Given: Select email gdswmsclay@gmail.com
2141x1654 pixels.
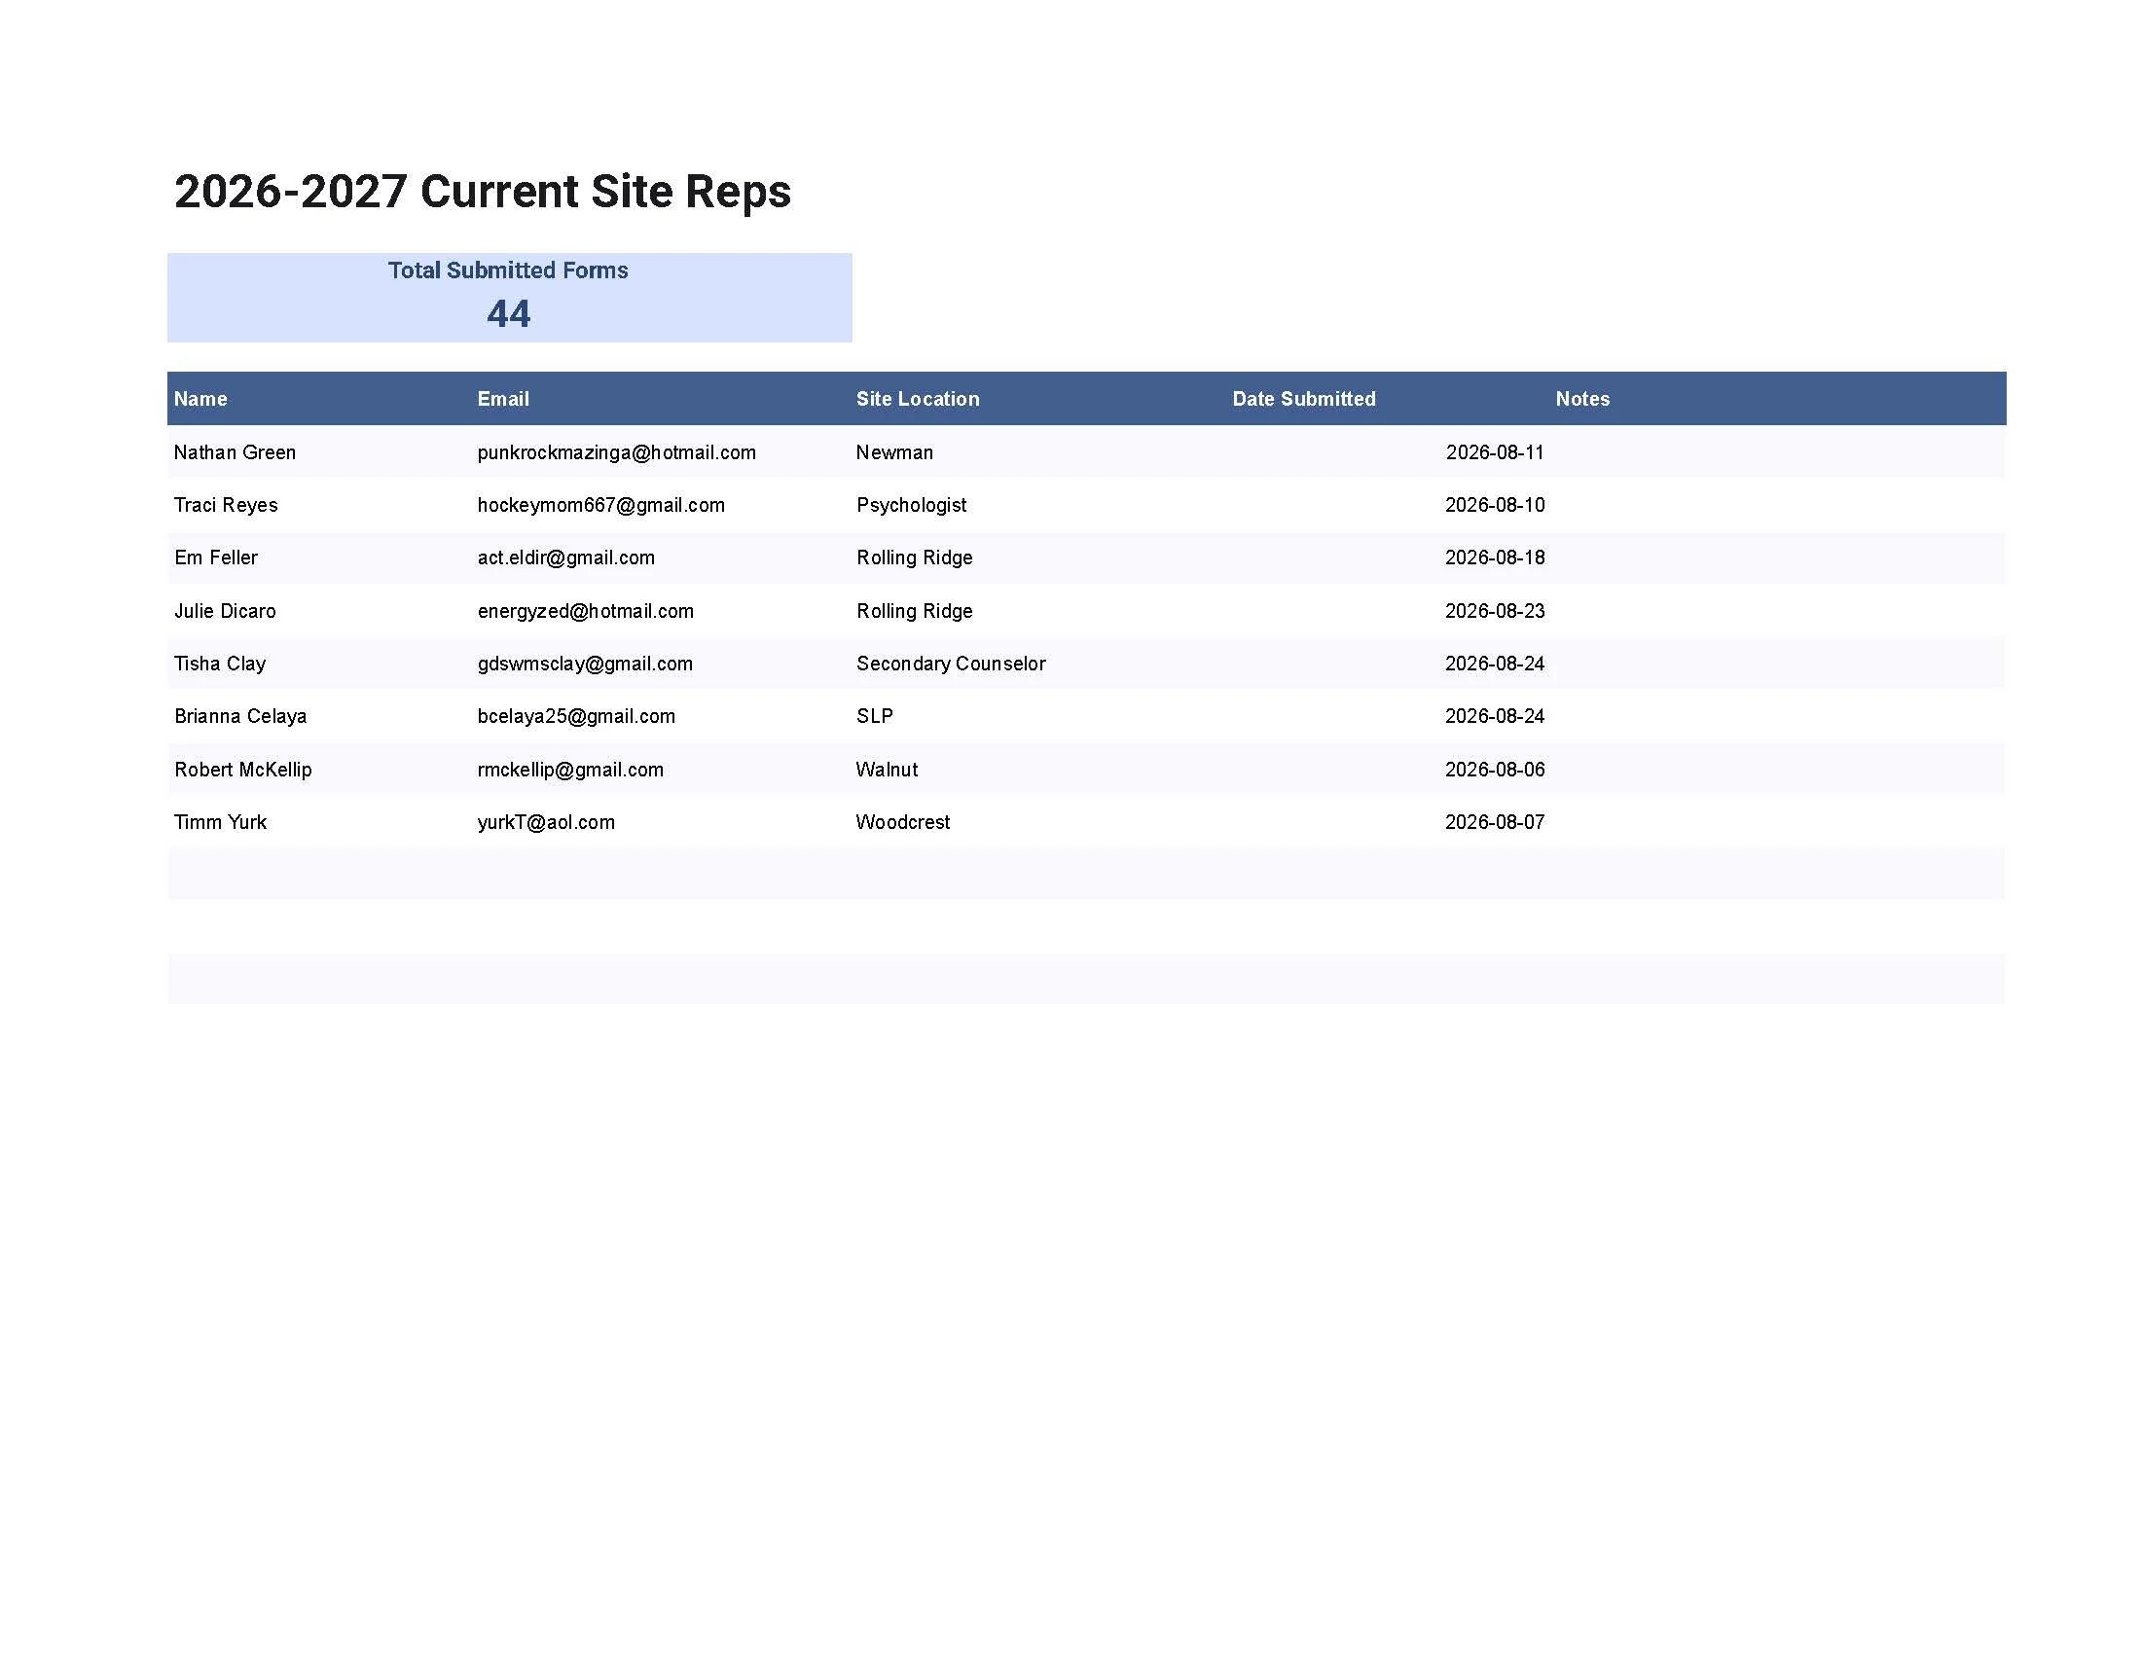Looking at the screenshot, I should pyautogui.click(x=585, y=664).
